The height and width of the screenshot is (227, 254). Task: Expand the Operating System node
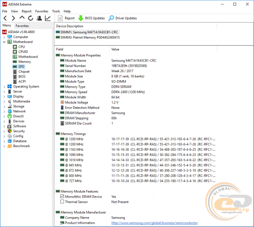4,87
